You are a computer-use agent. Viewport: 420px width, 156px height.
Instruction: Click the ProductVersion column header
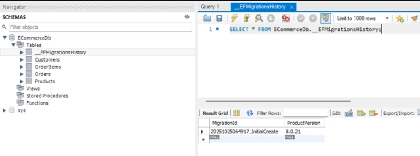click(x=305, y=123)
